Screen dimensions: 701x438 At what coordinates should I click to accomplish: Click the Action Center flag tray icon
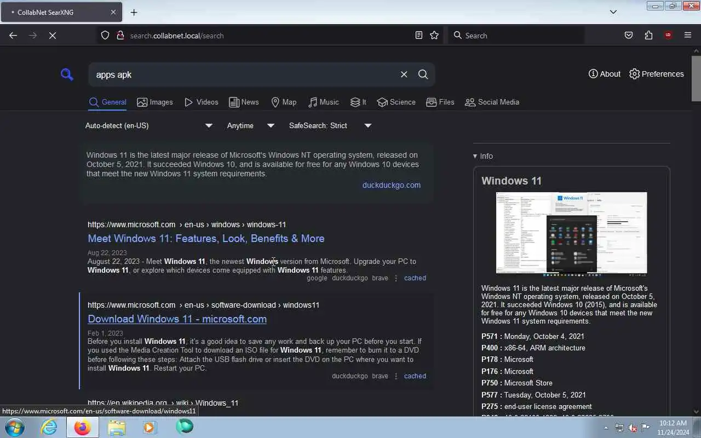[x=646, y=428]
